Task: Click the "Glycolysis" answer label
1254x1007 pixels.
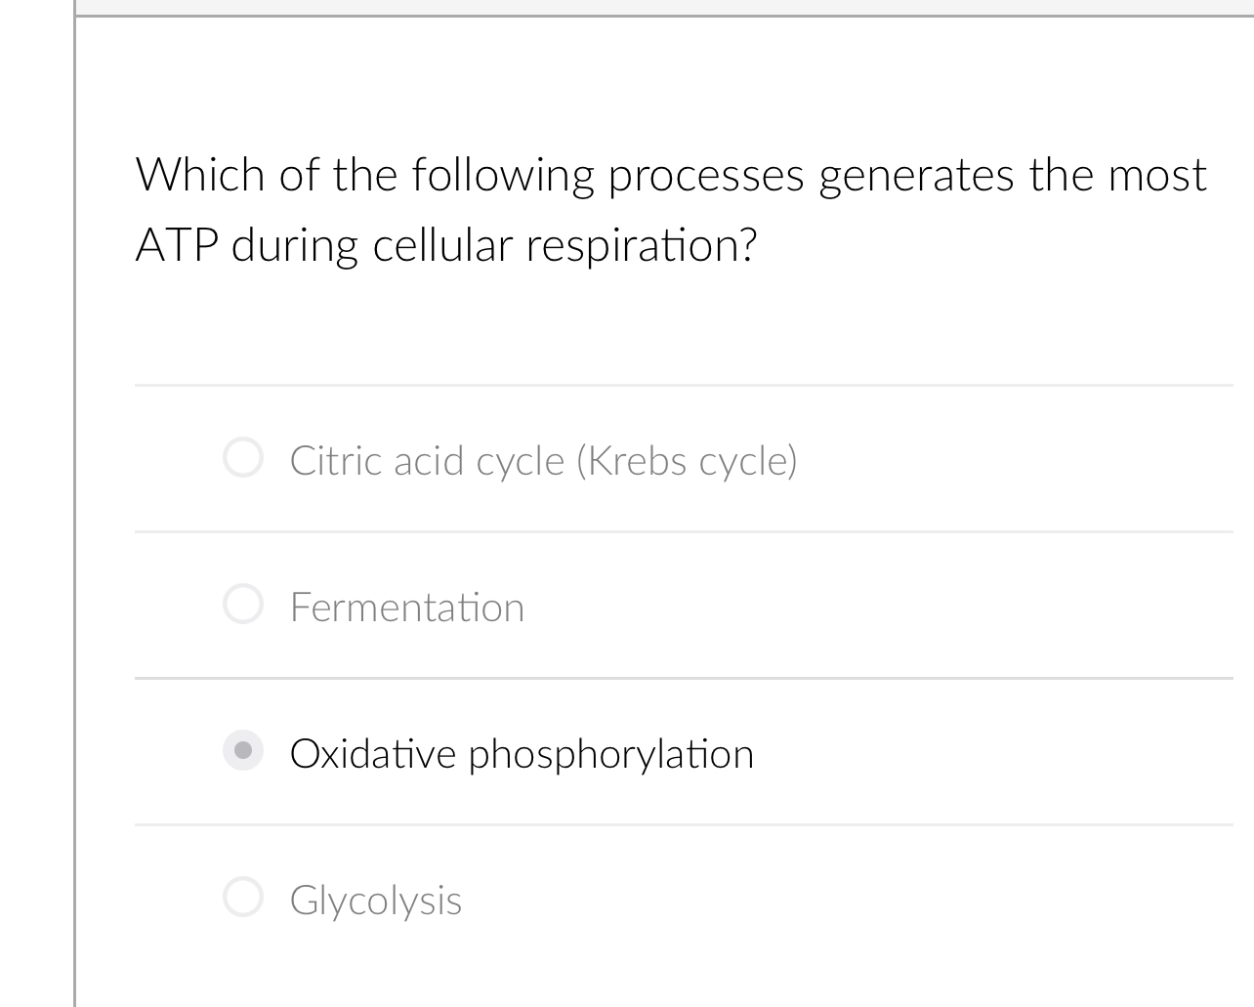Action: (x=376, y=901)
